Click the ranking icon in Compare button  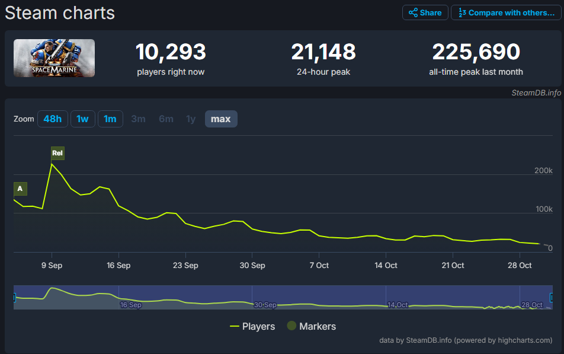pyautogui.click(x=462, y=12)
